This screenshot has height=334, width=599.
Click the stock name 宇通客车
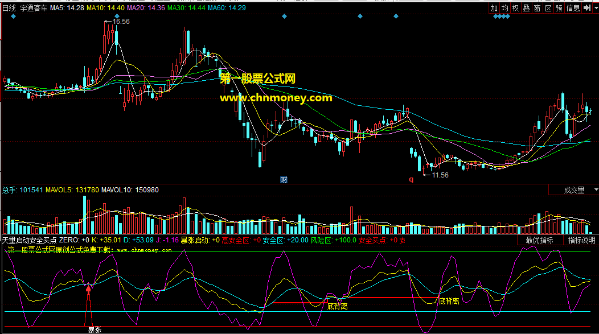(x=34, y=8)
